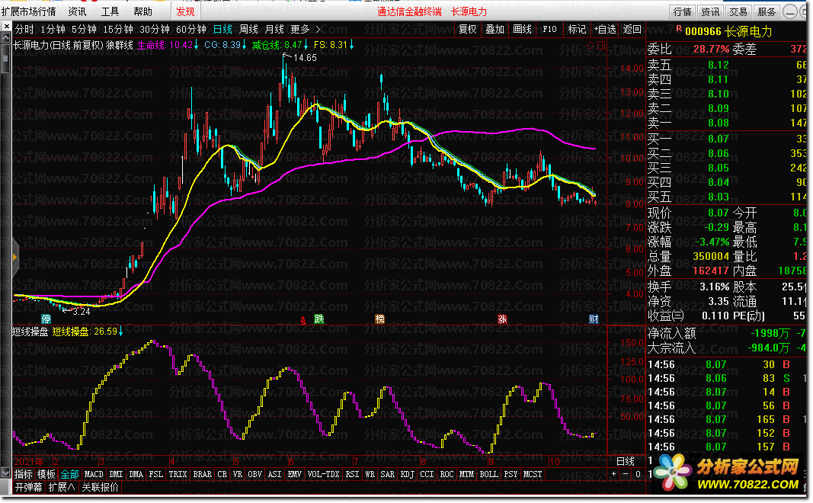Click the red R badge beside 000966
The height and width of the screenshot is (503, 813).
[679, 29]
